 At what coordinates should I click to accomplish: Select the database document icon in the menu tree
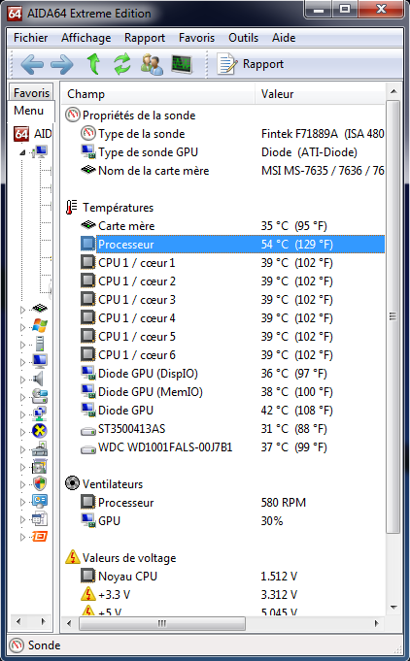pos(40,519)
